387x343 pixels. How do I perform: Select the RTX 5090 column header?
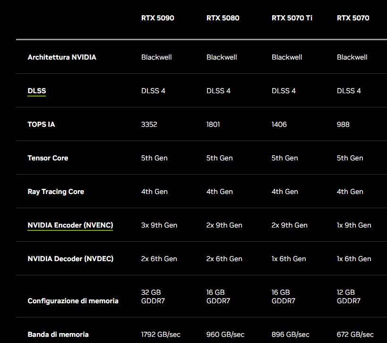(158, 18)
